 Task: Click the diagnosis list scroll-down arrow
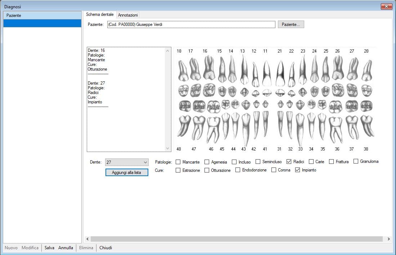tap(168, 148)
